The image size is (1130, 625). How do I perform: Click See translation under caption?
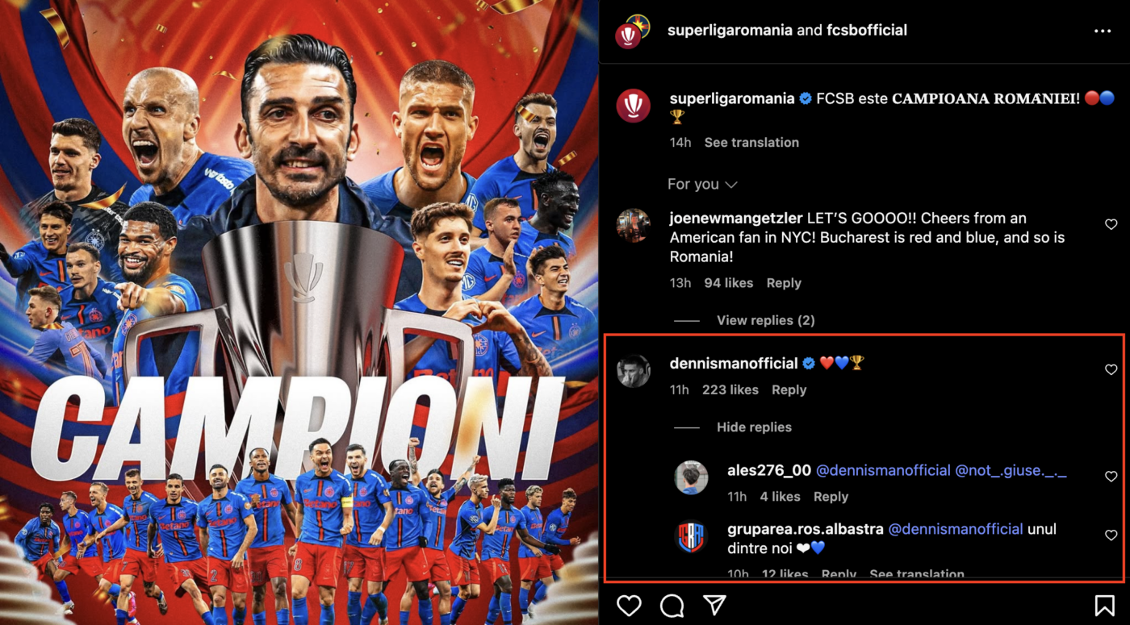coord(751,143)
